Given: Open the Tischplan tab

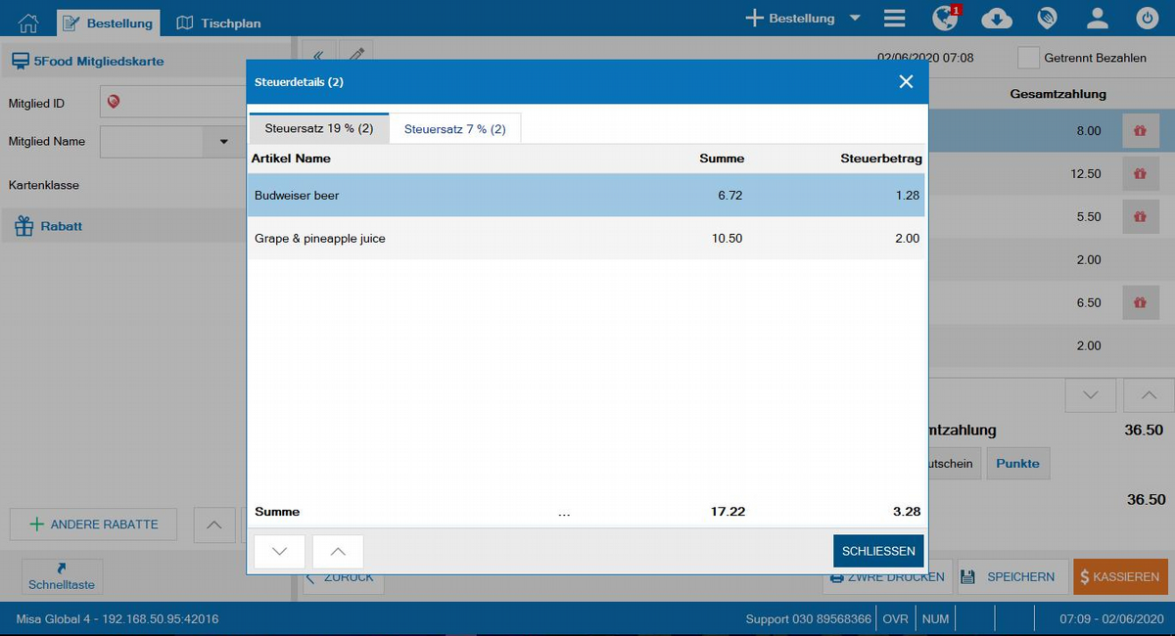Looking at the screenshot, I should coord(218,23).
